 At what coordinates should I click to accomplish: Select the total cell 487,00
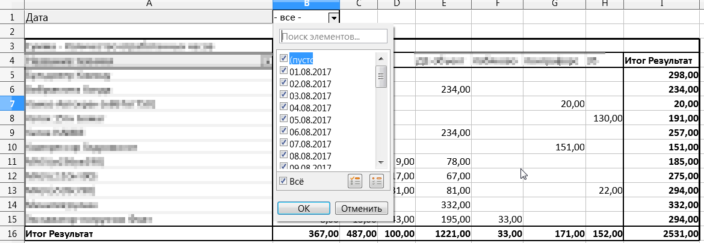click(359, 233)
